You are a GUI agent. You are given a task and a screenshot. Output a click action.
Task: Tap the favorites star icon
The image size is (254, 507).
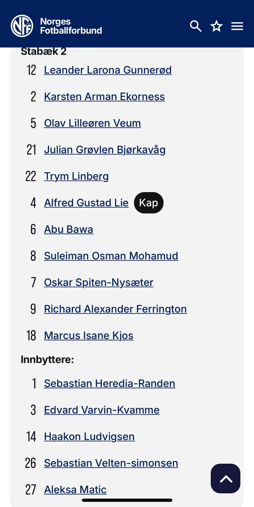[216, 26]
